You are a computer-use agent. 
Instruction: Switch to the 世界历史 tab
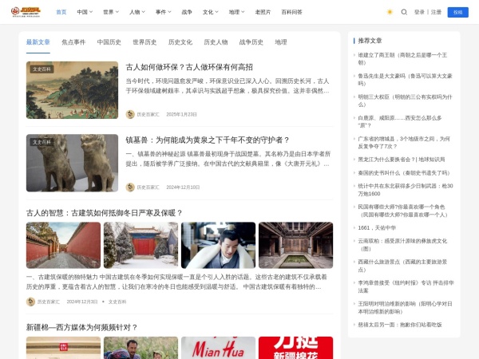[144, 42]
